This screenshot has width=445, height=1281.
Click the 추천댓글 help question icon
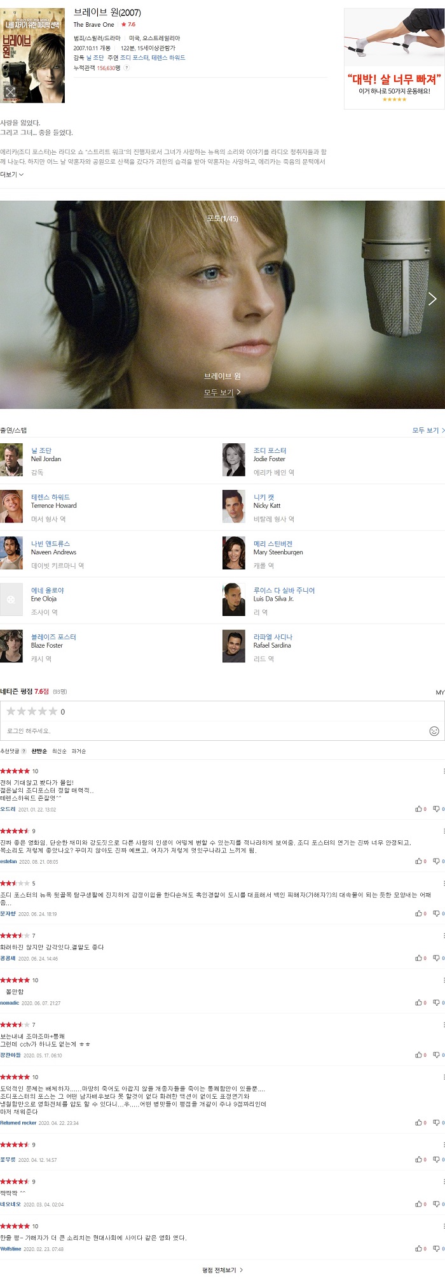(24, 751)
